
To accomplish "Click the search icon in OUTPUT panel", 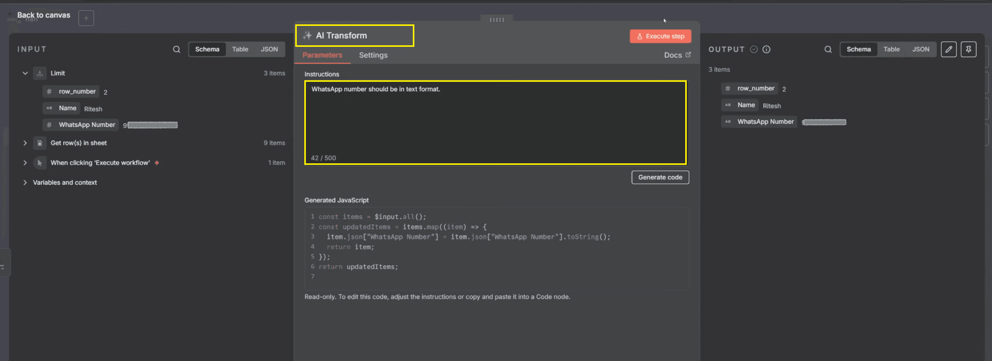I will point(828,49).
